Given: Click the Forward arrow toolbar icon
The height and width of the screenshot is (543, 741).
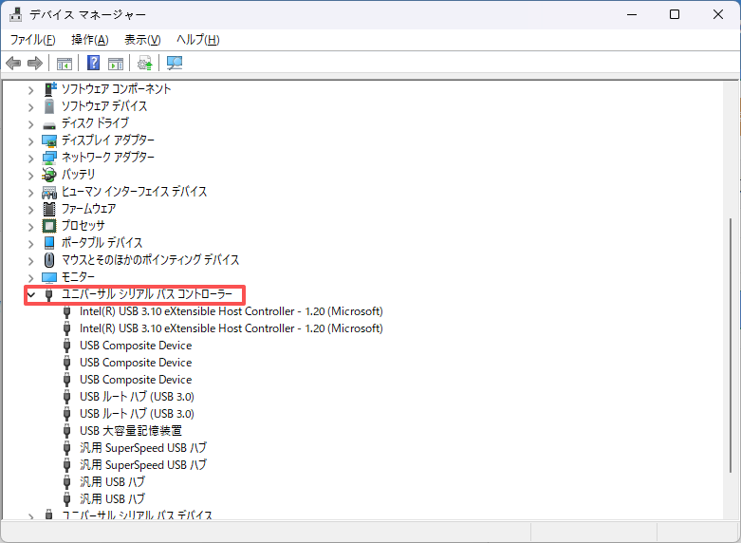Looking at the screenshot, I should [35, 63].
